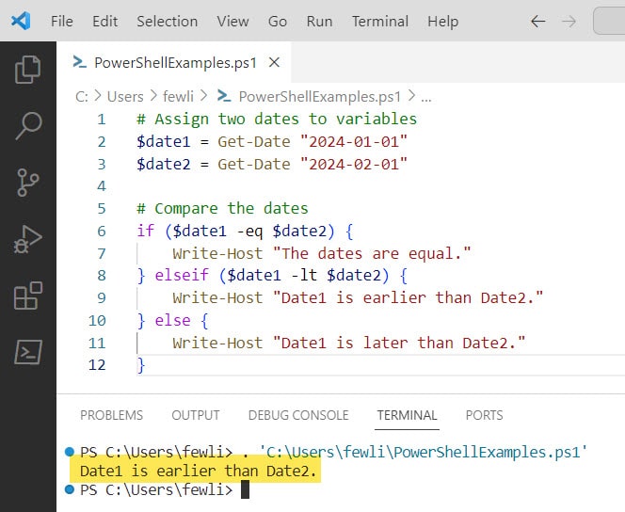The width and height of the screenshot is (625, 512).
Task: Open the Extensions view
Action: (x=28, y=296)
